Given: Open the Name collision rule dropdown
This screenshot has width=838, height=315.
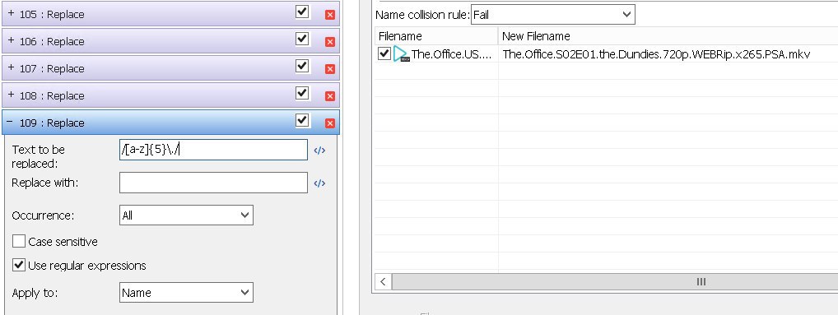Looking at the screenshot, I should click(x=552, y=15).
